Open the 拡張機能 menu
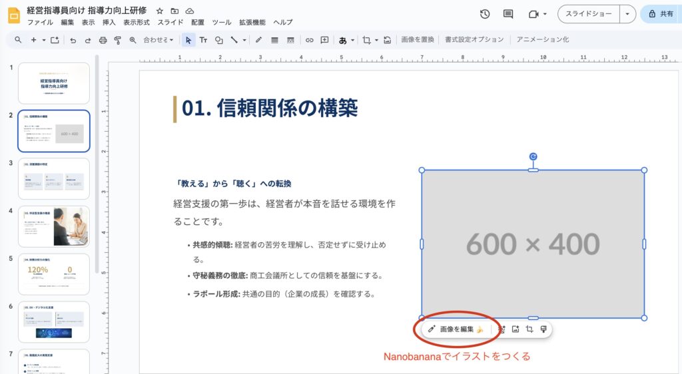The image size is (682, 374). coord(252,22)
